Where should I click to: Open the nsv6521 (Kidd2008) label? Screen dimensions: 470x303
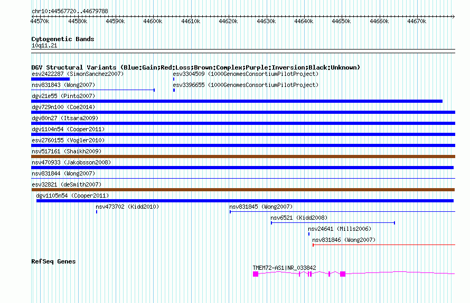[299, 218]
